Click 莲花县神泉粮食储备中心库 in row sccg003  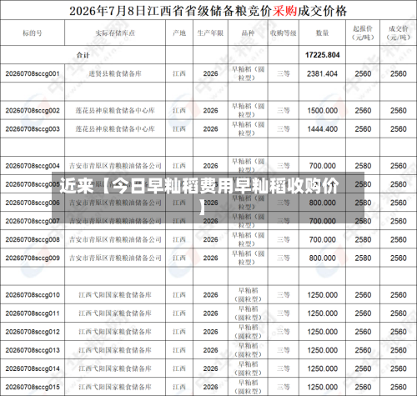pos(115,129)
